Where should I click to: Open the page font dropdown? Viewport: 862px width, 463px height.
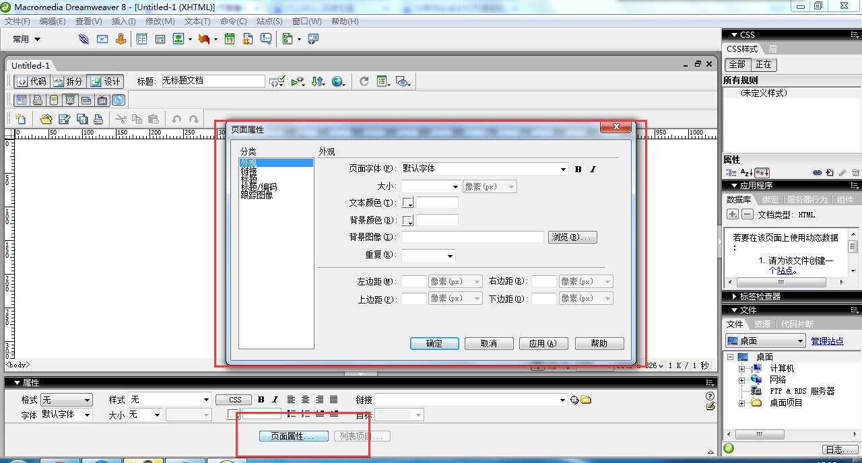click(x=564, y=170)
